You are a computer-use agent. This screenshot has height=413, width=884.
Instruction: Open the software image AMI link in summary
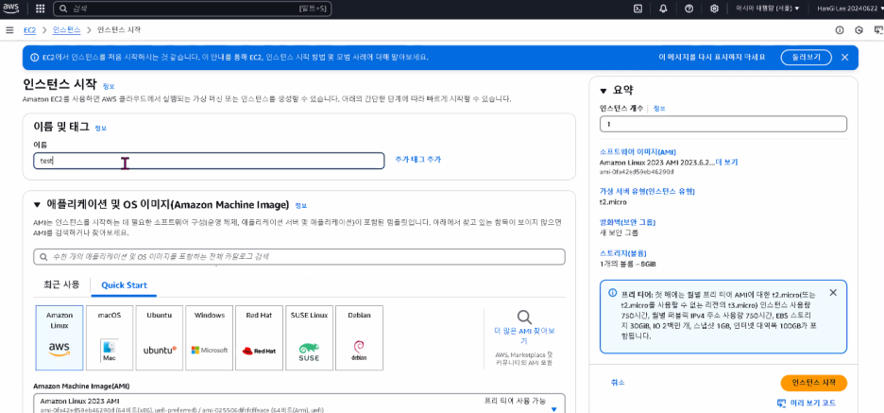[637, 152]
